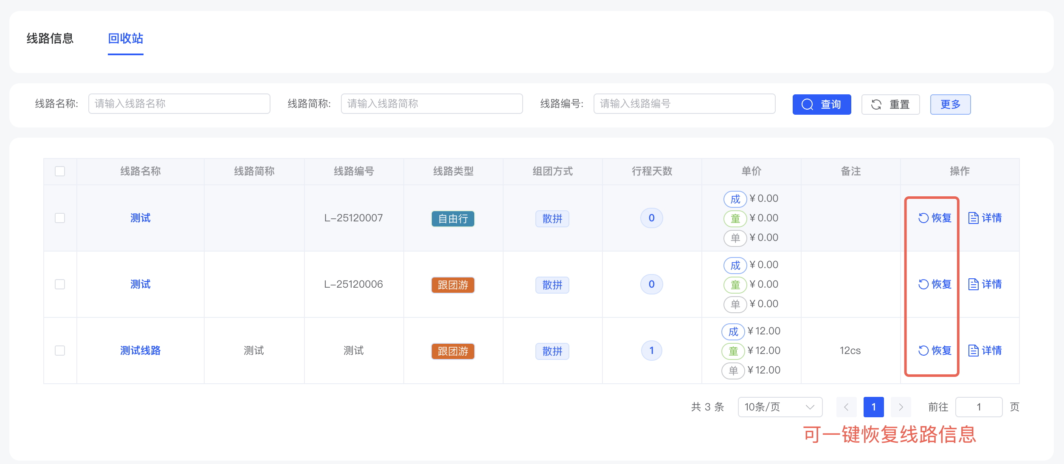
Task: Open details for route L-25120006
Action: [x=985, y=284]
